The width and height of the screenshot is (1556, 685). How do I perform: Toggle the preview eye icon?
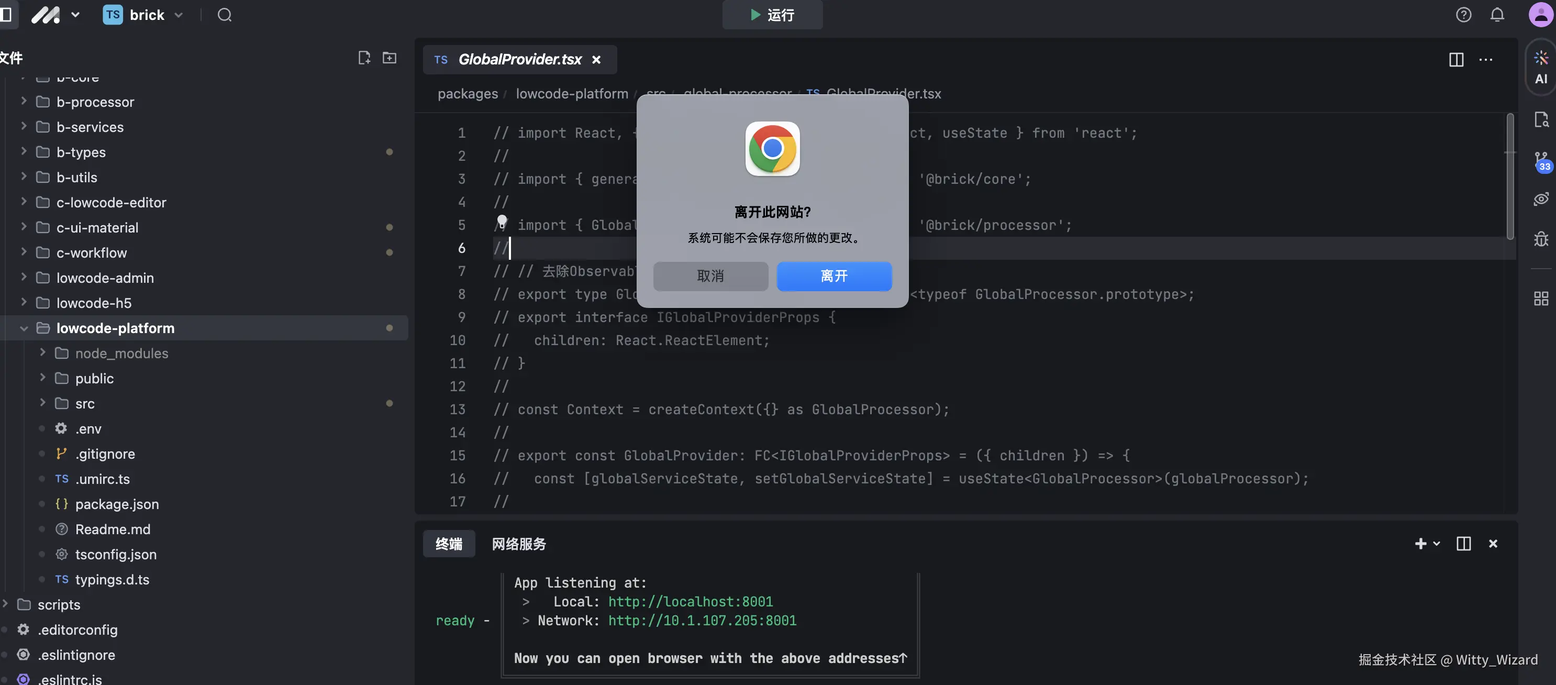pos(1541,198)
